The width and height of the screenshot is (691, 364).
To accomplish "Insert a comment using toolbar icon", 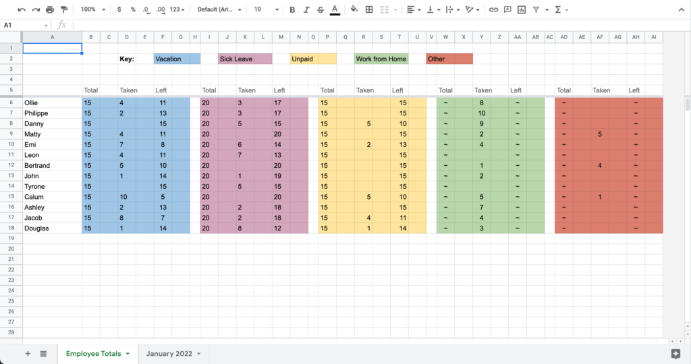I will [507, 10].
